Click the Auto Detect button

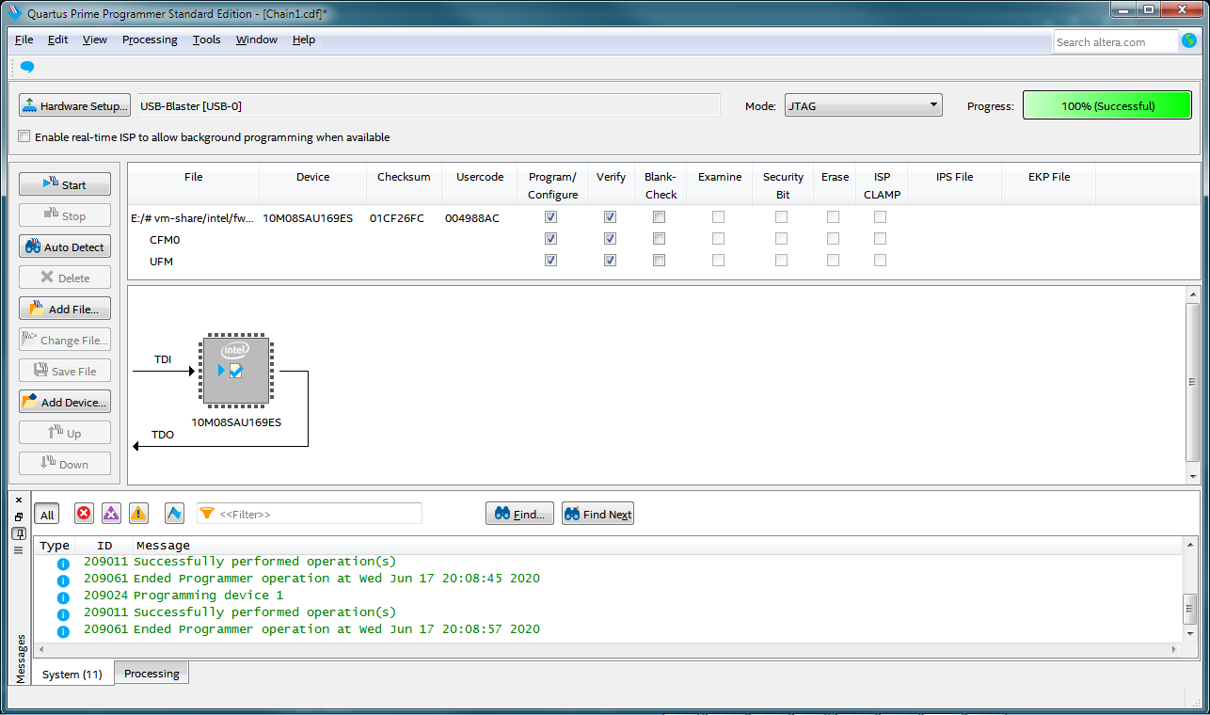click(65, 246)
